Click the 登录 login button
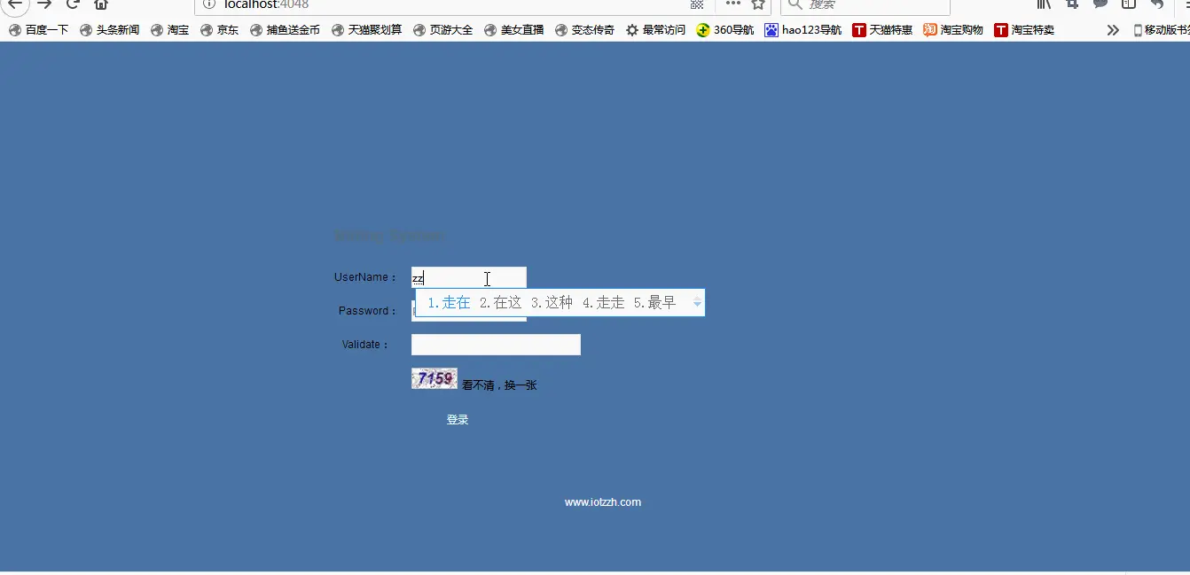This screenshot has width=1190, height=575. (x=458, y=420)
